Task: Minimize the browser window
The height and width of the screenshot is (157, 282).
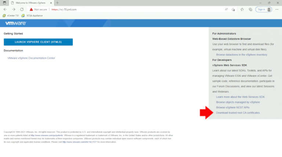Action: 260,3
